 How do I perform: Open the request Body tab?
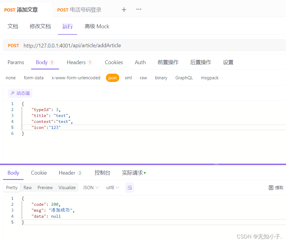pyautogui.click(x=45, y=62)
